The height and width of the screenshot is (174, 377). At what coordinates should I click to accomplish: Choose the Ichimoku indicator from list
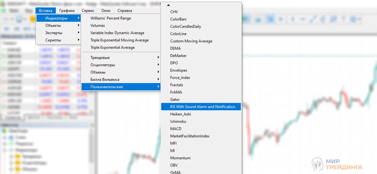coord(178,121)
